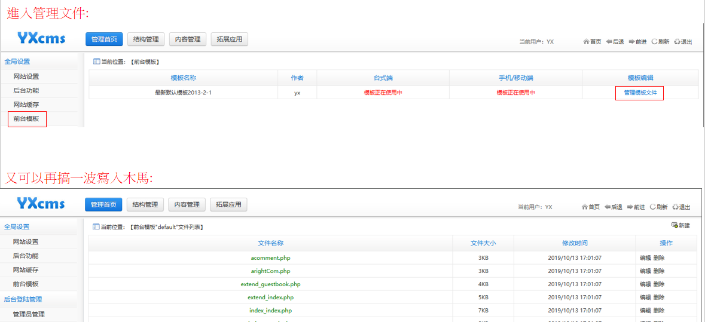Open 前台模板 in upper sidebar

coord(26,119)
